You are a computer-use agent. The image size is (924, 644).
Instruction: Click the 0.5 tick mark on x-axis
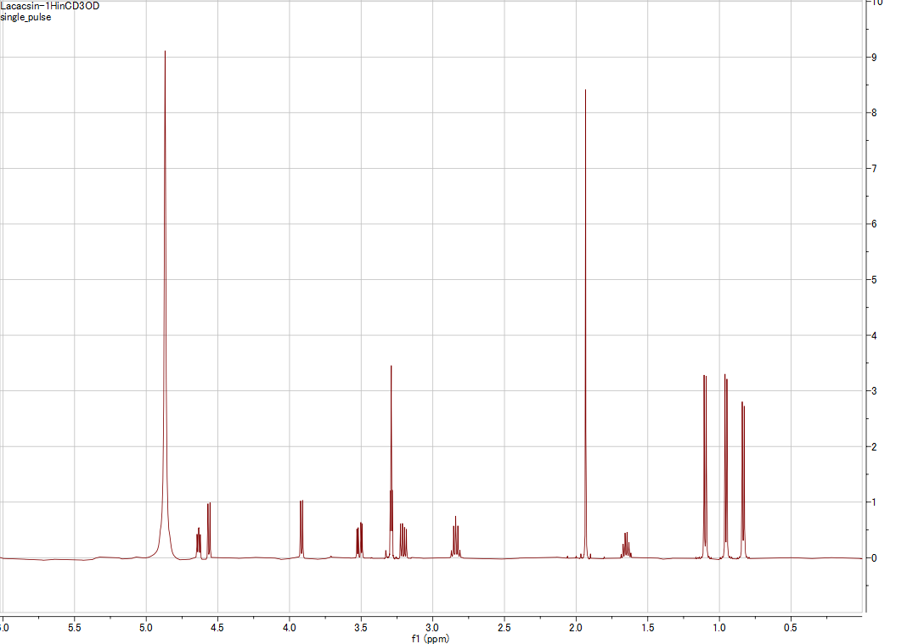tap(790, 619)
